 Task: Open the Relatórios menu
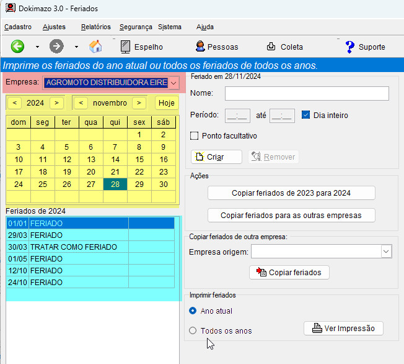click(95, 27)
